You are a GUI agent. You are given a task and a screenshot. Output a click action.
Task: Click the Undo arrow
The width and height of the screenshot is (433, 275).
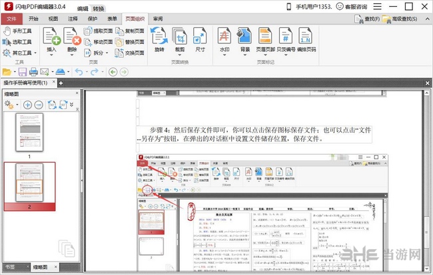[x=79, y=73]
